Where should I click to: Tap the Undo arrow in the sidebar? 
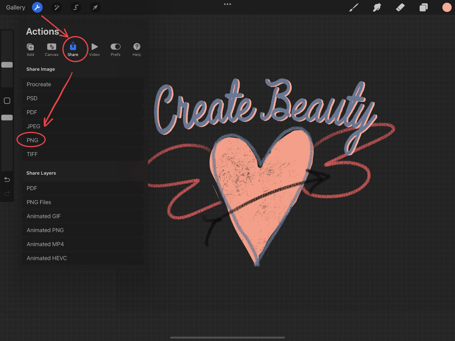pyautogui.click(x=7, y=179)
